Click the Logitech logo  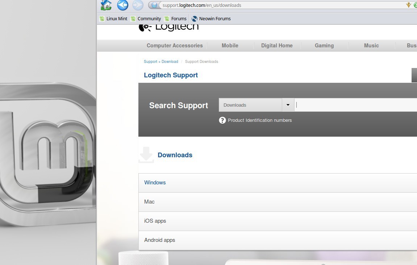tap(168, 27)
